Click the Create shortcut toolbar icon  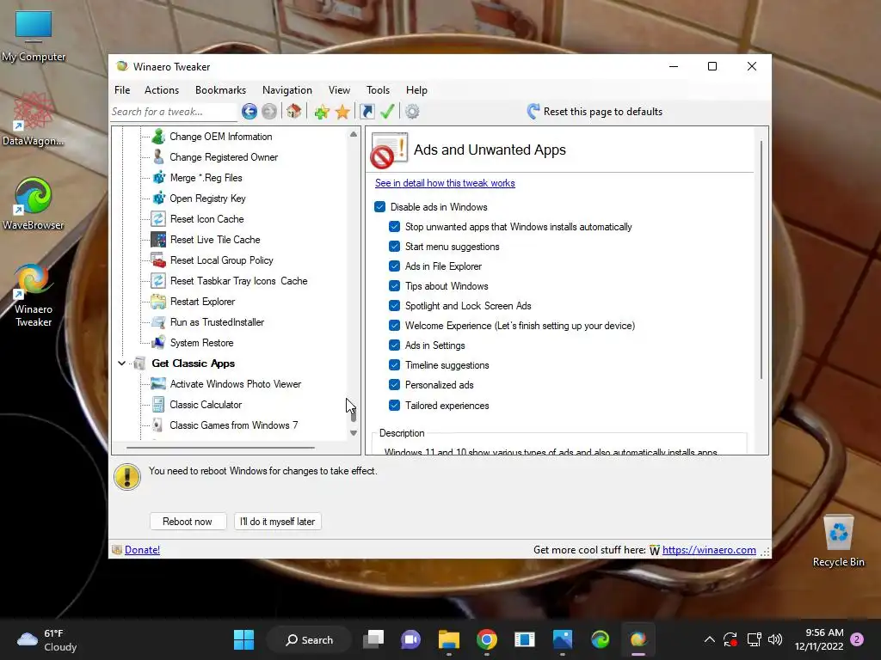tap(367, 112)
